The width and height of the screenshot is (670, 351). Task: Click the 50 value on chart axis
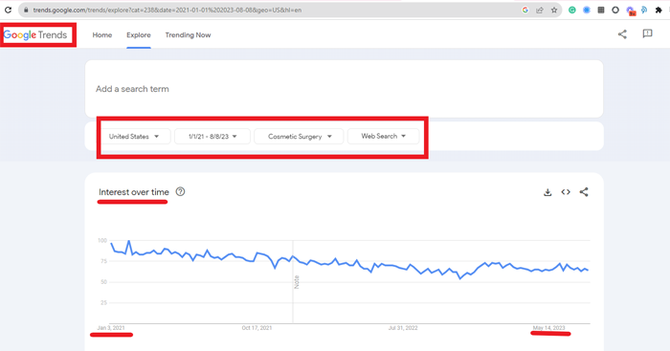(x=103, y=282)
